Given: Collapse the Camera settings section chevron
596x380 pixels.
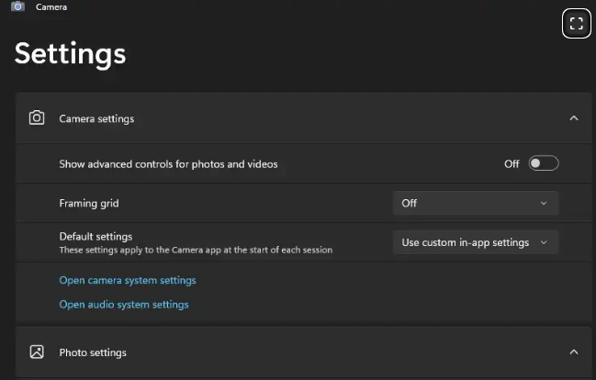Looking at the screenshot, I should tap(574, 118).
